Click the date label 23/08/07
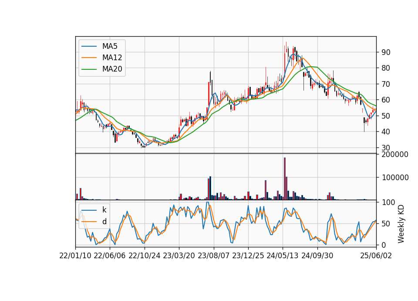 [213, 256]
